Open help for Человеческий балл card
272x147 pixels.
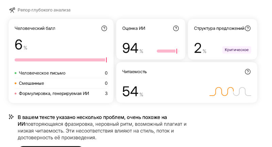coord(104,28)
